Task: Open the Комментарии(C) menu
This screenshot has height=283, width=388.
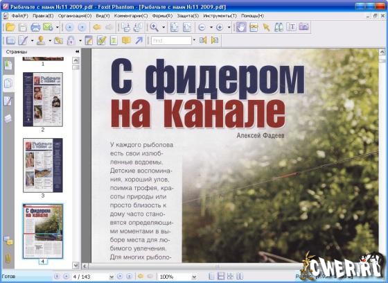Action: pos(131,16)
